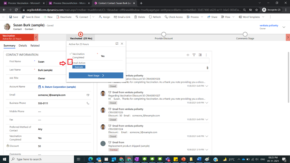This screenshot has width=290, height=163.
Task: Switch to the Summary tab
Action: point(10,45)
